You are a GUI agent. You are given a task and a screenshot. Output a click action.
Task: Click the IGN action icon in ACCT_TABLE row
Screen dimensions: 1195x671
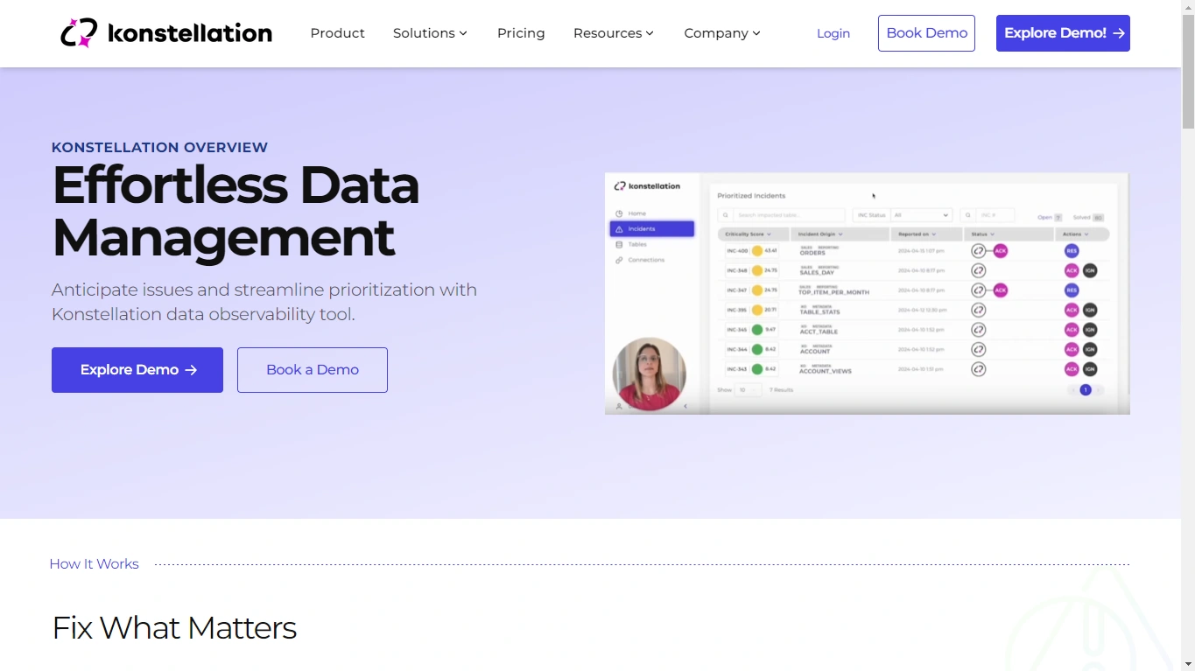[1090, 330]
